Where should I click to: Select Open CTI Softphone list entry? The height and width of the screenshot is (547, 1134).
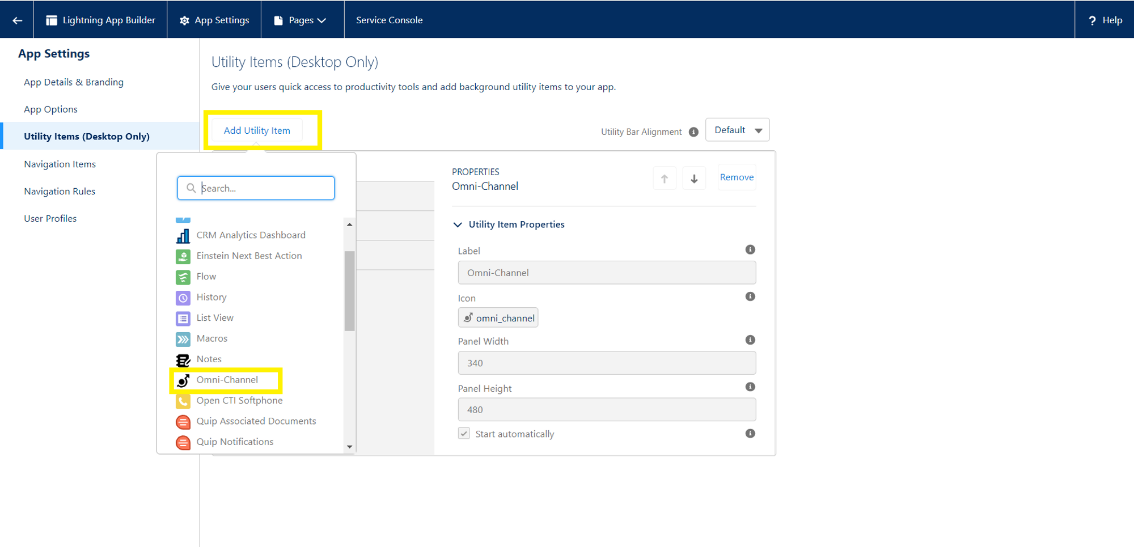pos(239,400)
